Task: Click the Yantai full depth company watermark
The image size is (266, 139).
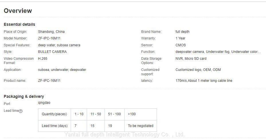Action: pyautogui.click(x=125, y=134)
